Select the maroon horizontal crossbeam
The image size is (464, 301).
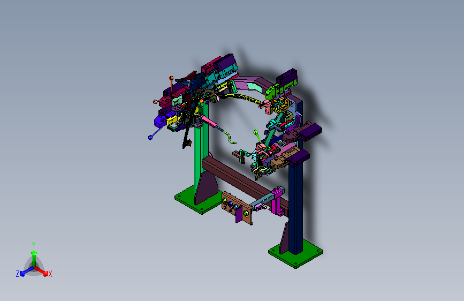coord(242,180)
